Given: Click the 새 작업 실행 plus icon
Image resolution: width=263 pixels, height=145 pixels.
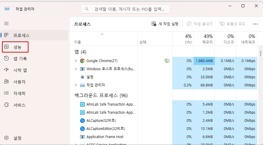Looking at the screenshot, I should point(154,24).
